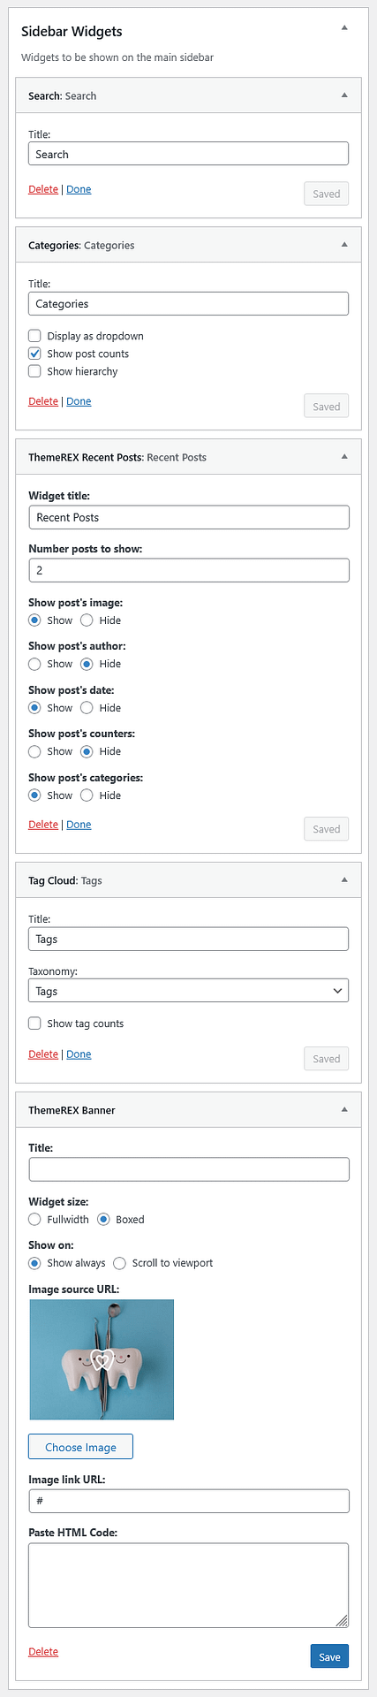The image size is (377, 1697).
Task: Select Scroll to viewport option
Action: point(119,1263)
